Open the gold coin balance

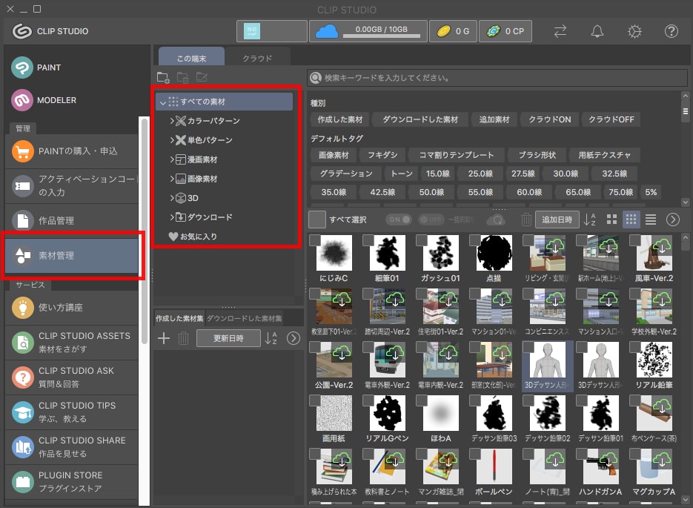453,31
